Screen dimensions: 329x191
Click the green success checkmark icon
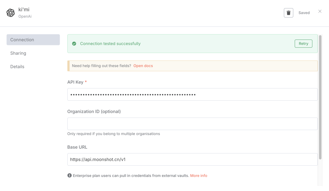coord(74,44)
